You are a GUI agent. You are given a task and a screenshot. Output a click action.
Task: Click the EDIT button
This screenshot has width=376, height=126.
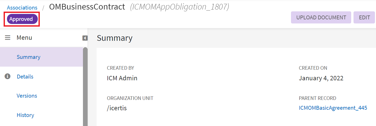coord(364,18)
